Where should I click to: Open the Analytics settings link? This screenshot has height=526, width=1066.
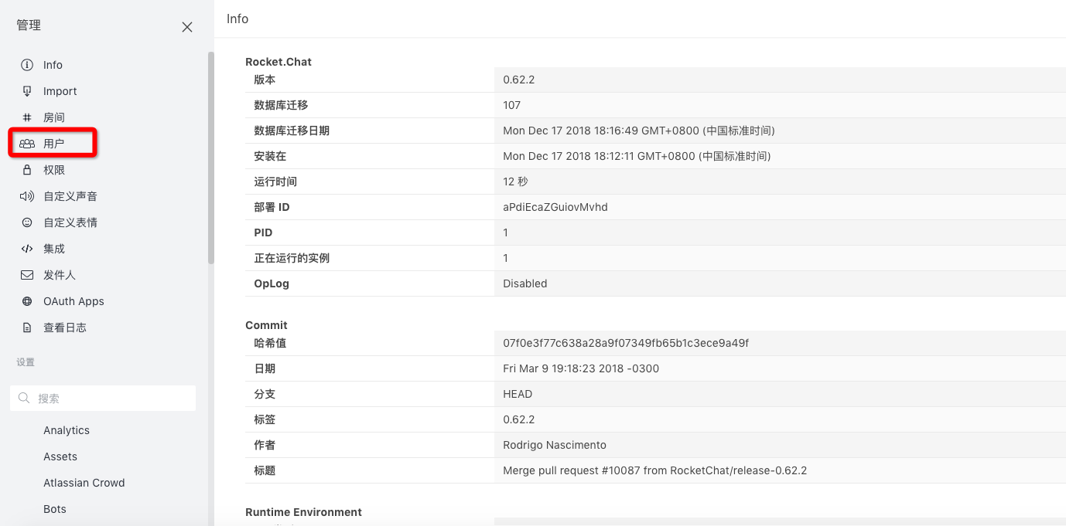click(67, 430)
